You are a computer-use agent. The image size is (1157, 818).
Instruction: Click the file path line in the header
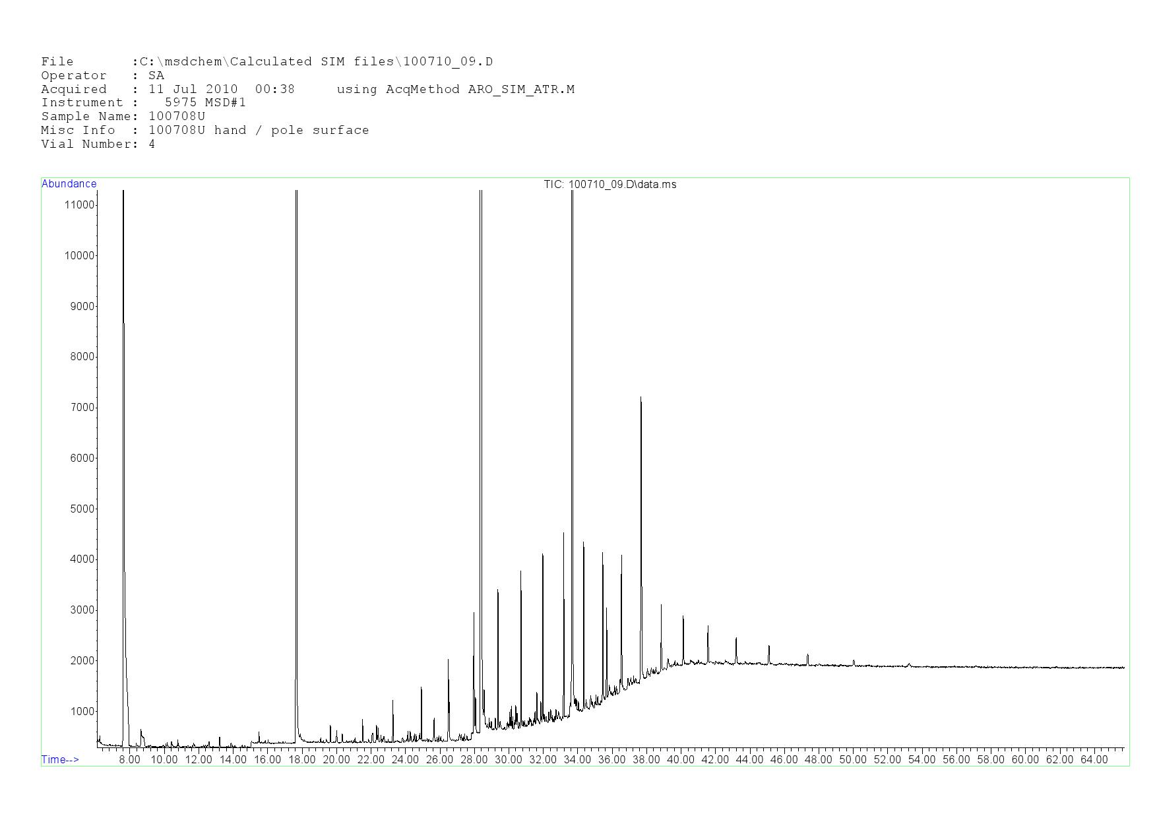(x=267, y=62)
